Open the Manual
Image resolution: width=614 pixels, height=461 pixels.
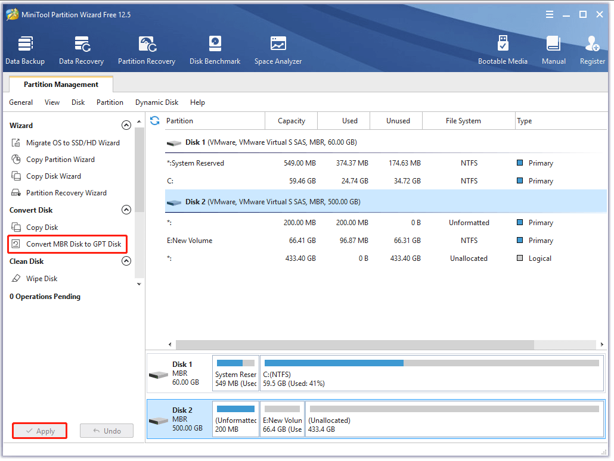pyautogui.click(x=553, y=50)
